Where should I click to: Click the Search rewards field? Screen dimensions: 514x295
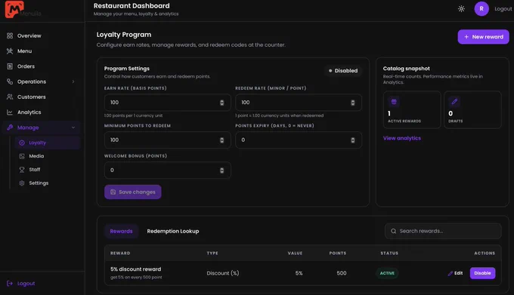(443, 231)
